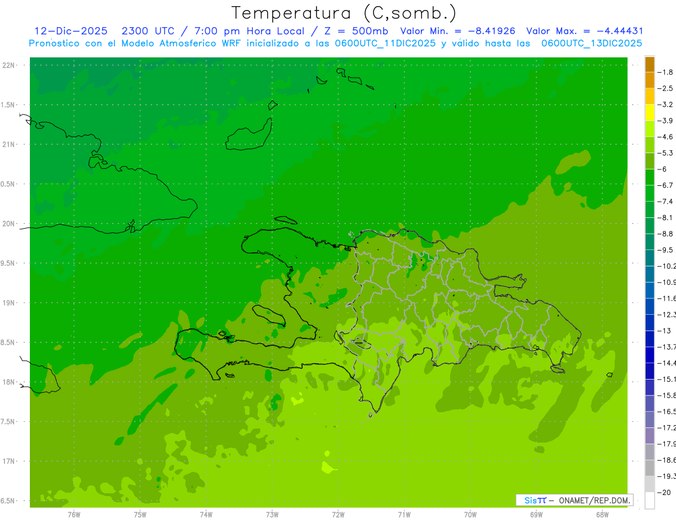Click the title 'Temperatura (C,somb.)'
676x522 pixels.
coord(344,13)
